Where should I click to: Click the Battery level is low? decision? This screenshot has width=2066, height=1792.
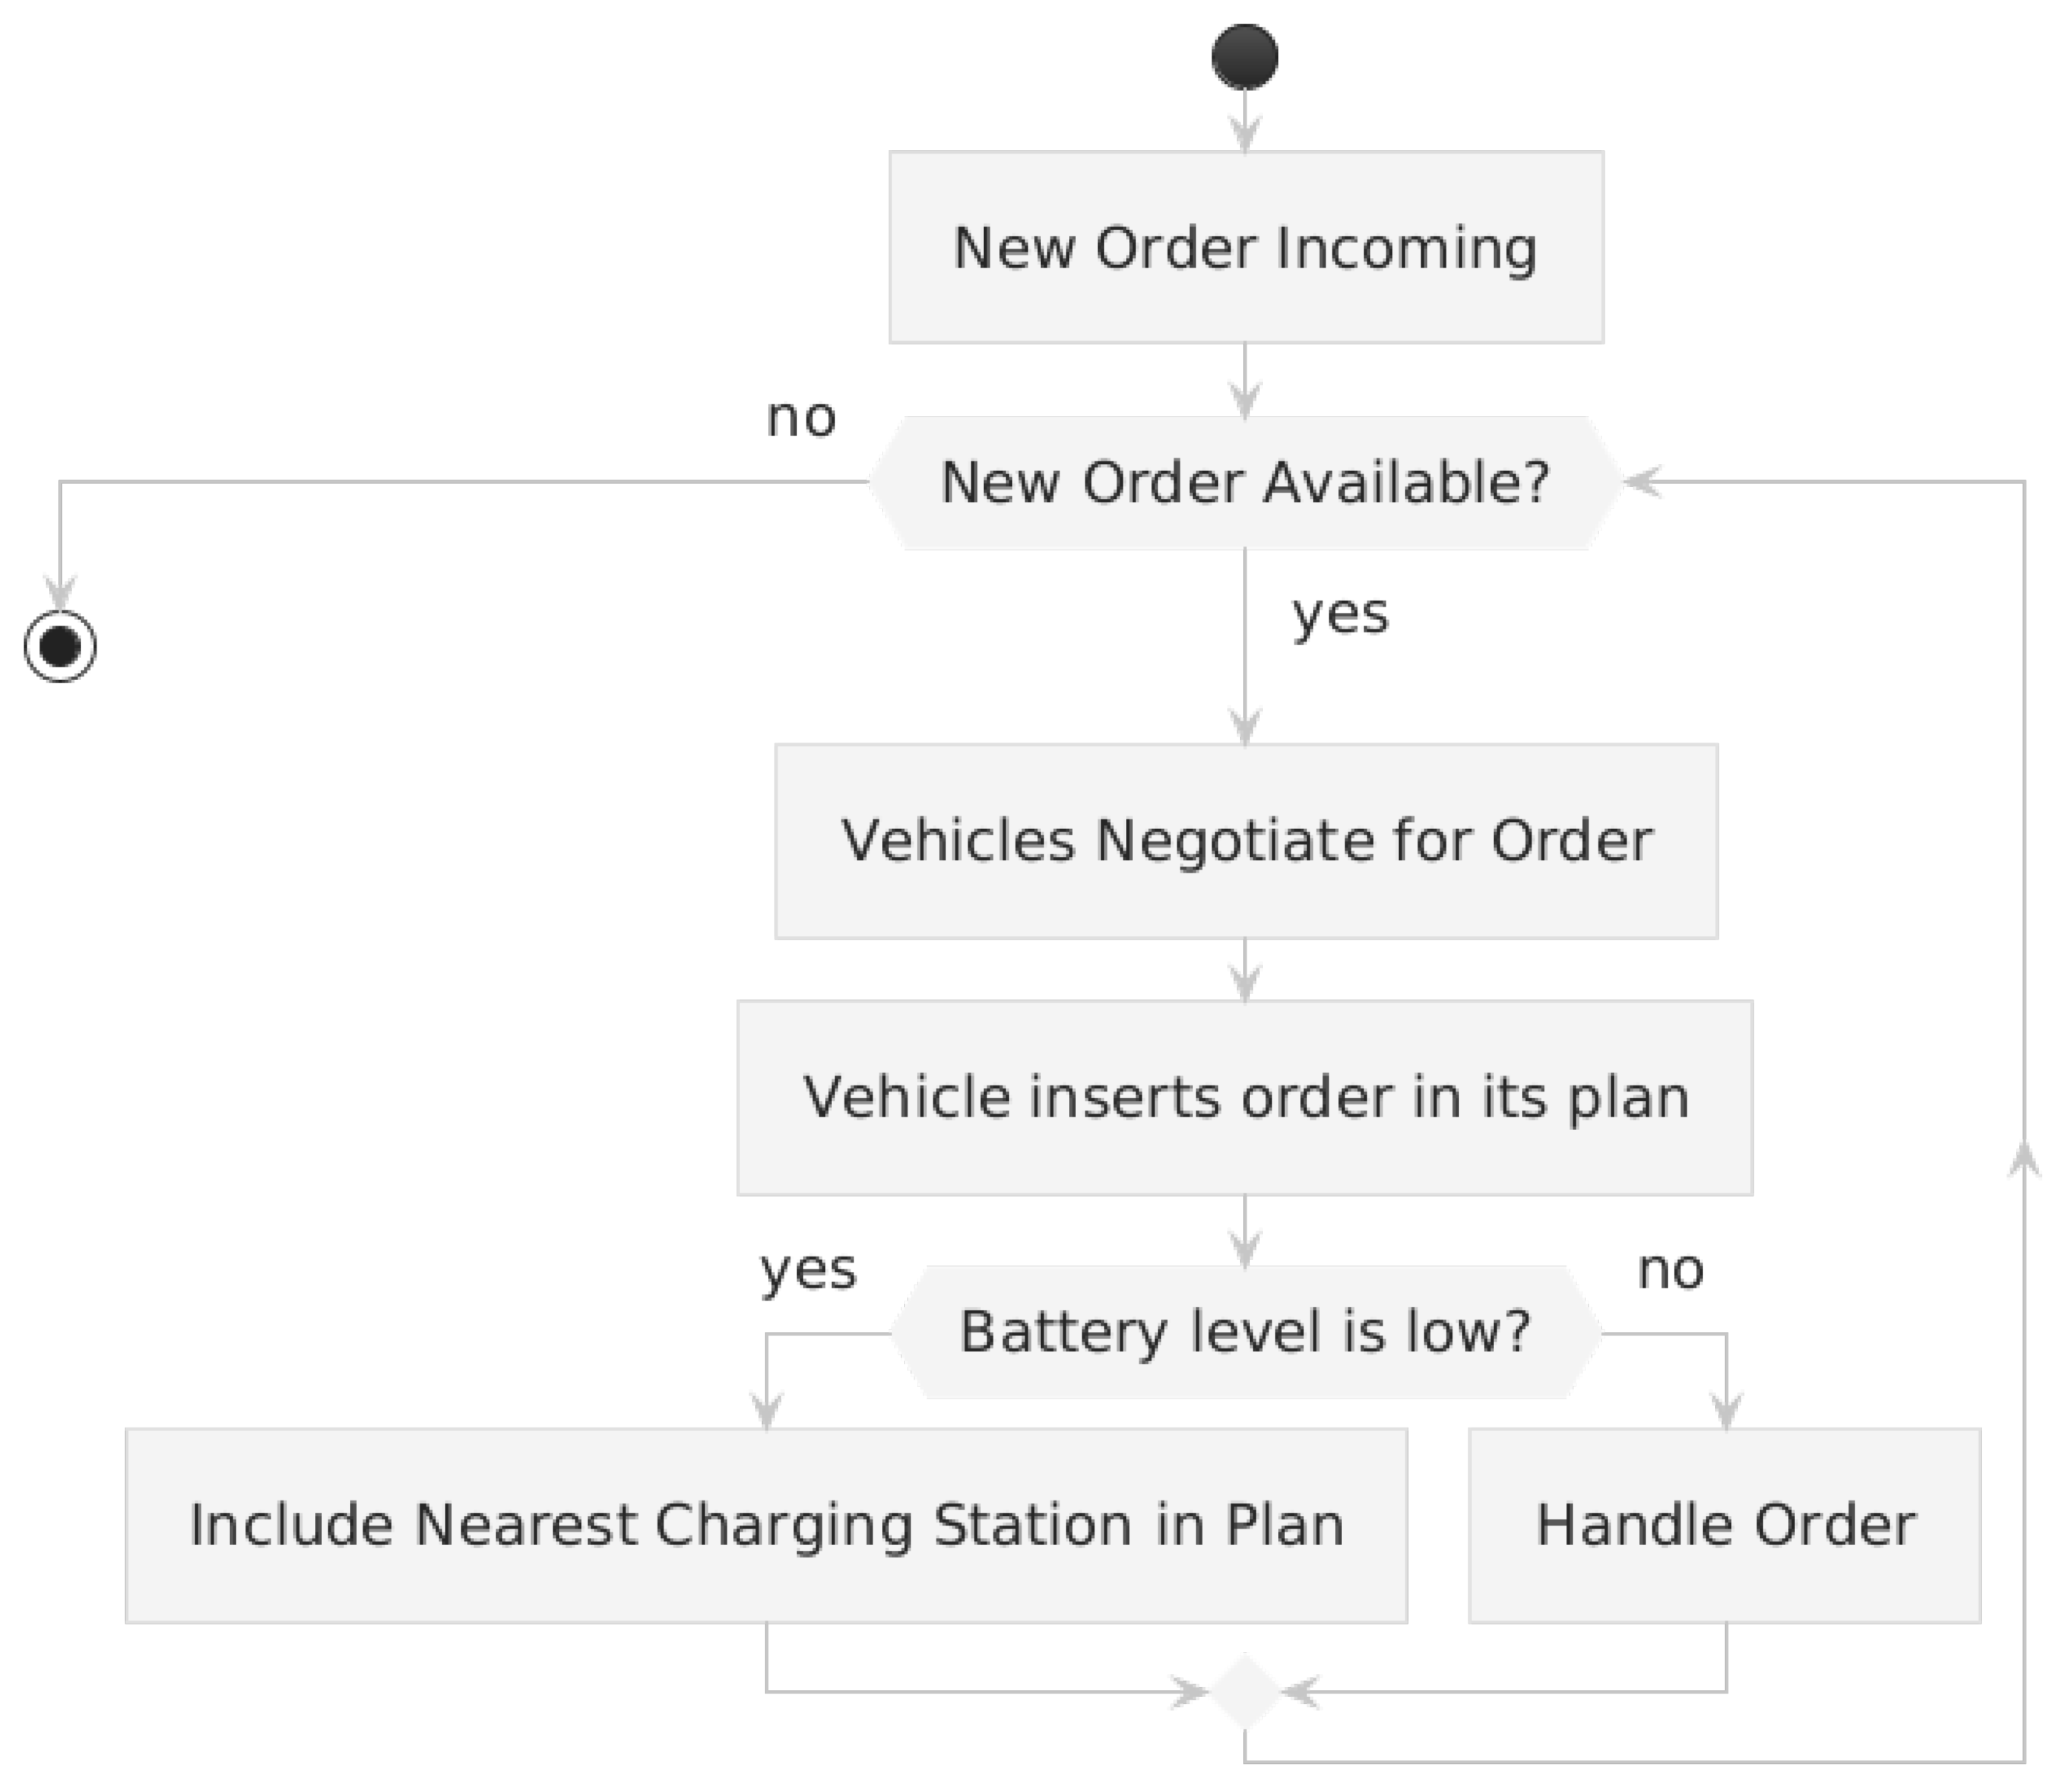[x=1245, y=1332]
